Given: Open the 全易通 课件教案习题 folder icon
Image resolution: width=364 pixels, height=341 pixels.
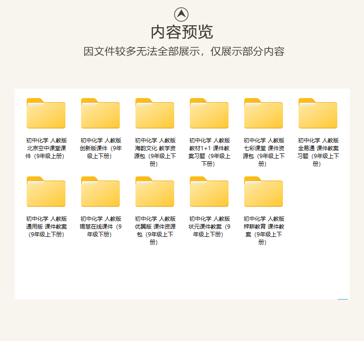Looking at the screenshot, I should (318, 113).
